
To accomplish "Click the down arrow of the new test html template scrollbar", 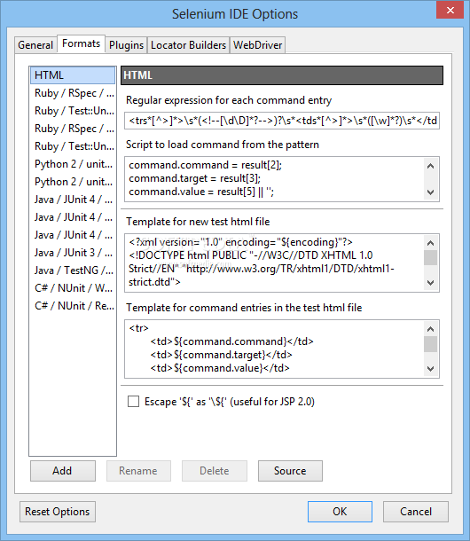I will [430, 283].
